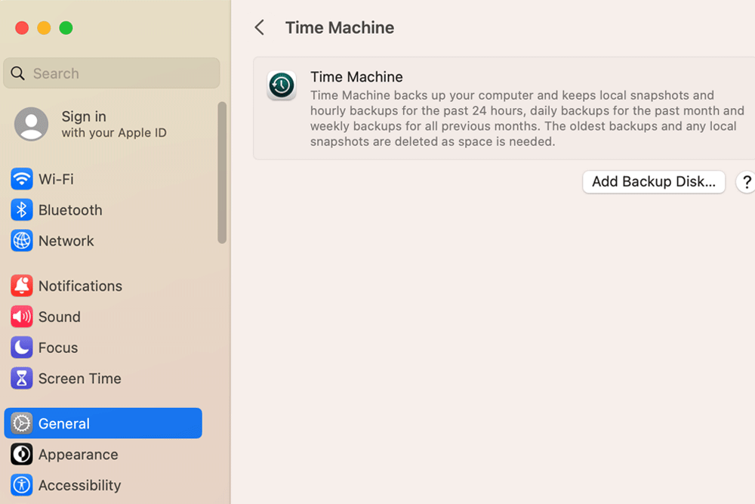Click the Network globe icon
This screenshot has height=504, width=755.
22,241
